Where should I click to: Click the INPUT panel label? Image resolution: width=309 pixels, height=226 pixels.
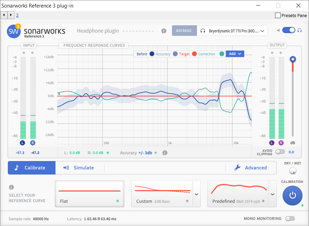[29, 45]
